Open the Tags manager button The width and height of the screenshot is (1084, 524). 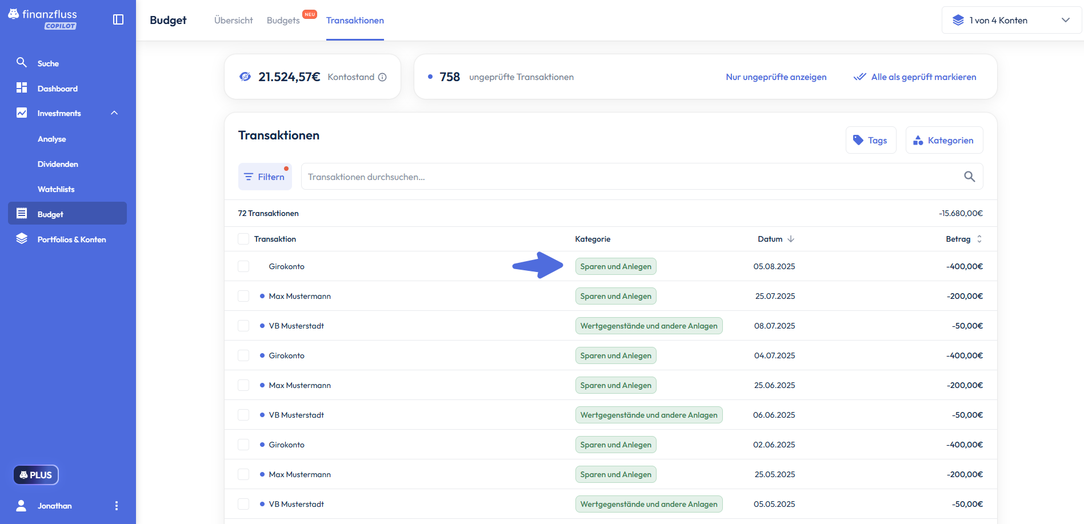(870, 140)
